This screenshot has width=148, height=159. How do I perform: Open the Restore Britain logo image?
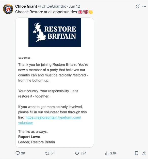click(55, 32)
